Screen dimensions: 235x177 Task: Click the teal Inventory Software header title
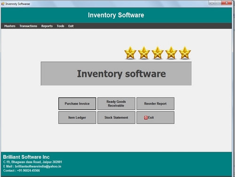click(116, 15)
